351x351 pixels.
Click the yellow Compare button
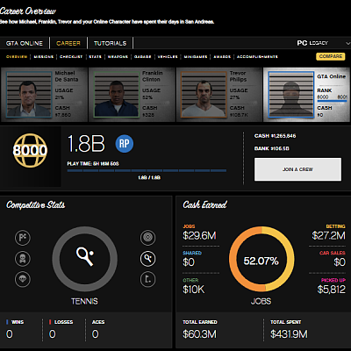331,56
